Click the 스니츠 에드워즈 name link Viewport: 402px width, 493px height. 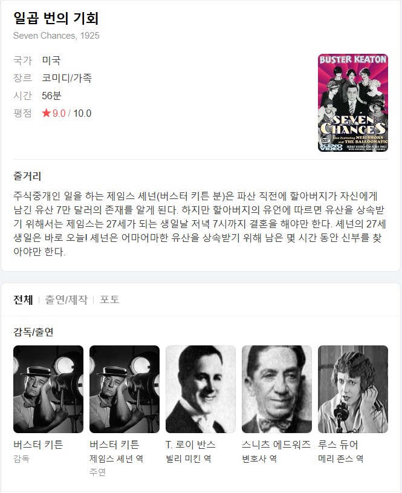click(x=276, y=445)
